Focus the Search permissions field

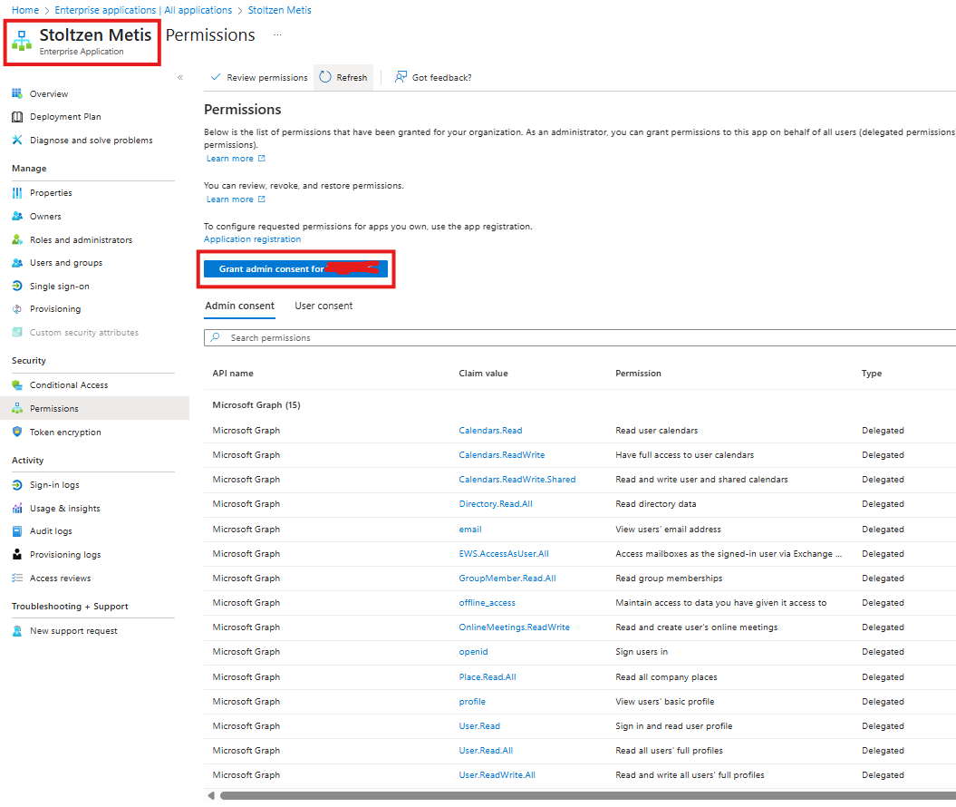pos(580,337)
